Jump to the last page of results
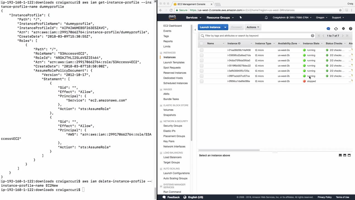 pyautogui.click(x=347, y=36)
